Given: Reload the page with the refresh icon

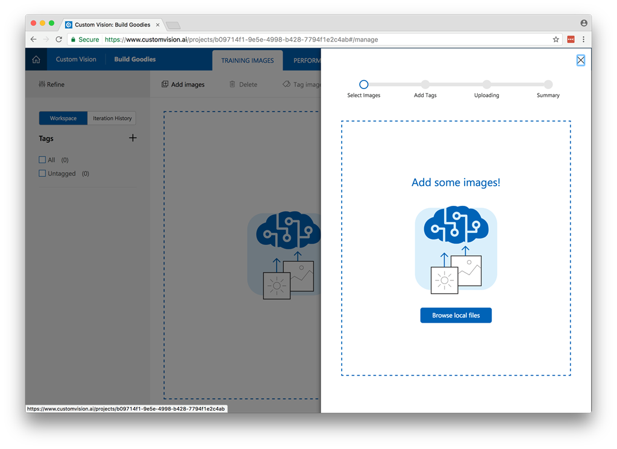Looking at the screenshot, I should point(58,39).
